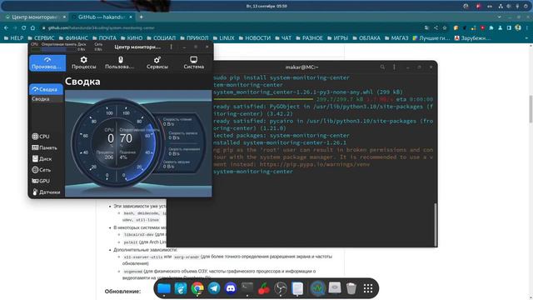Open Память in the sidebar

(44, 147)
